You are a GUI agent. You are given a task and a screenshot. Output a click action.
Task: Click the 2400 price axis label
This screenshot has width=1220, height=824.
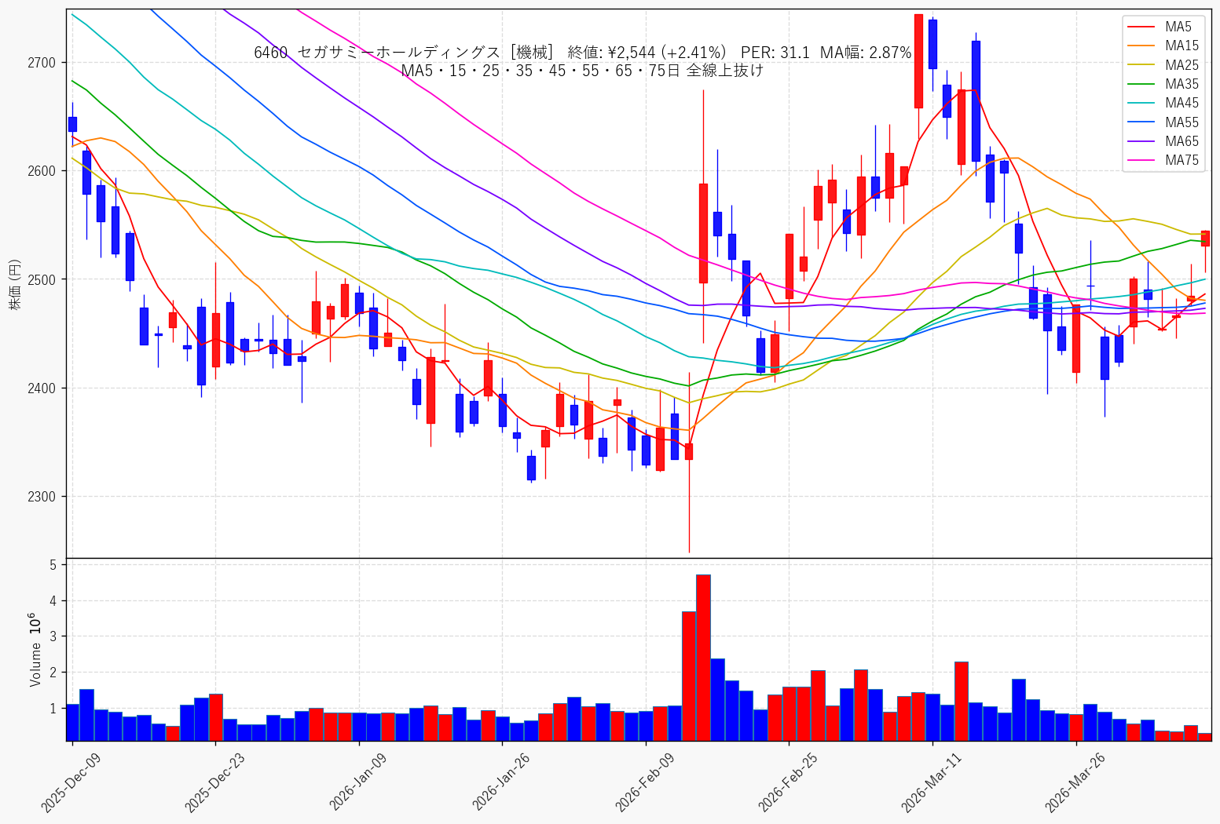(x=42, y=388)
